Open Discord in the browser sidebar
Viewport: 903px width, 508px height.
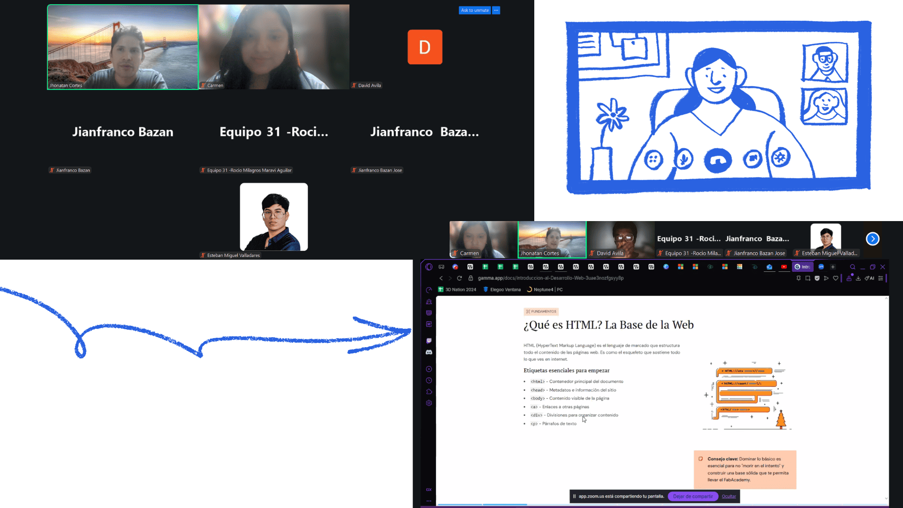pos(428,352)
